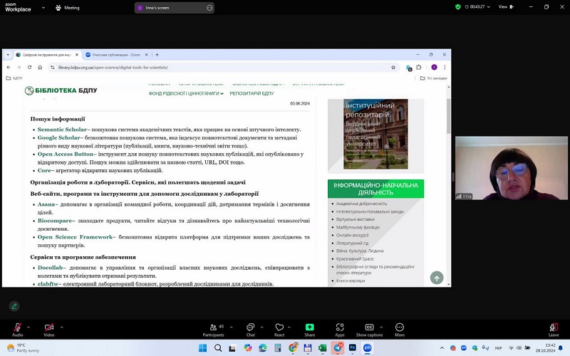
Task: Open Усі закладки bookmarks folder
Action: click(x=433, y=78)
